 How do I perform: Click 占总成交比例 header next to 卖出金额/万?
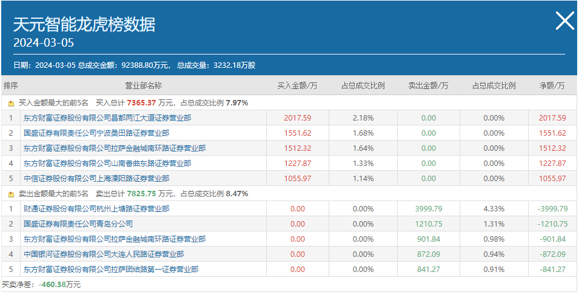tap(494, 86)
